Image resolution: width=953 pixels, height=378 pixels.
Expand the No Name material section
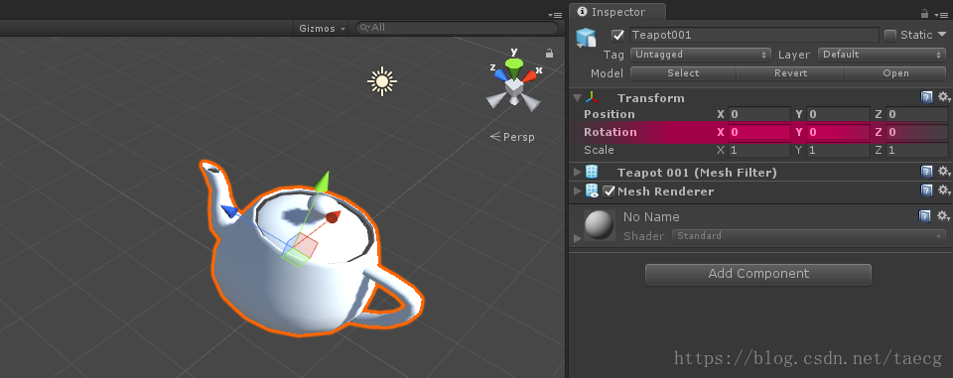[x=577, y=238]
